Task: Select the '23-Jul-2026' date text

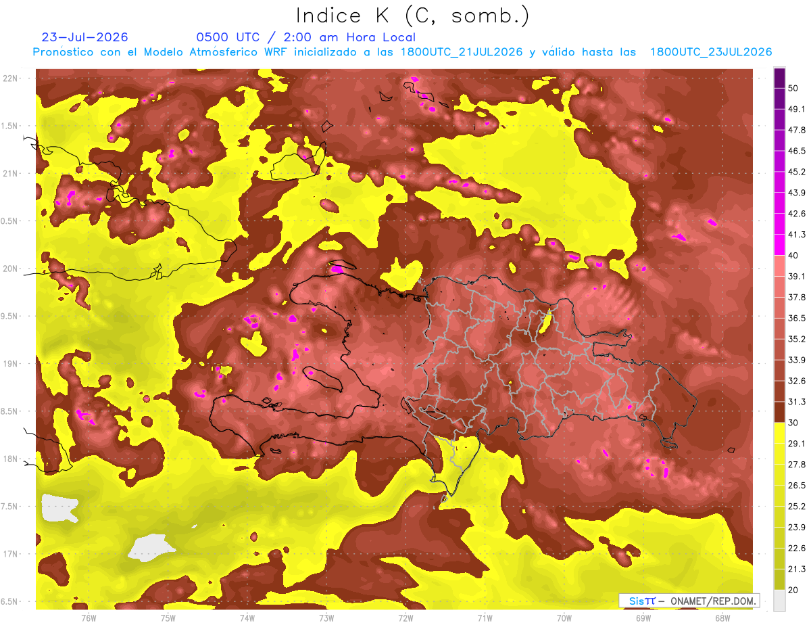Action: 84,37
